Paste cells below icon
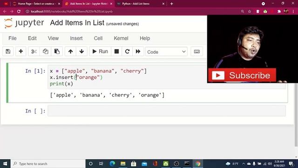This screenshot has width=298, height=168. click(57, 51)
